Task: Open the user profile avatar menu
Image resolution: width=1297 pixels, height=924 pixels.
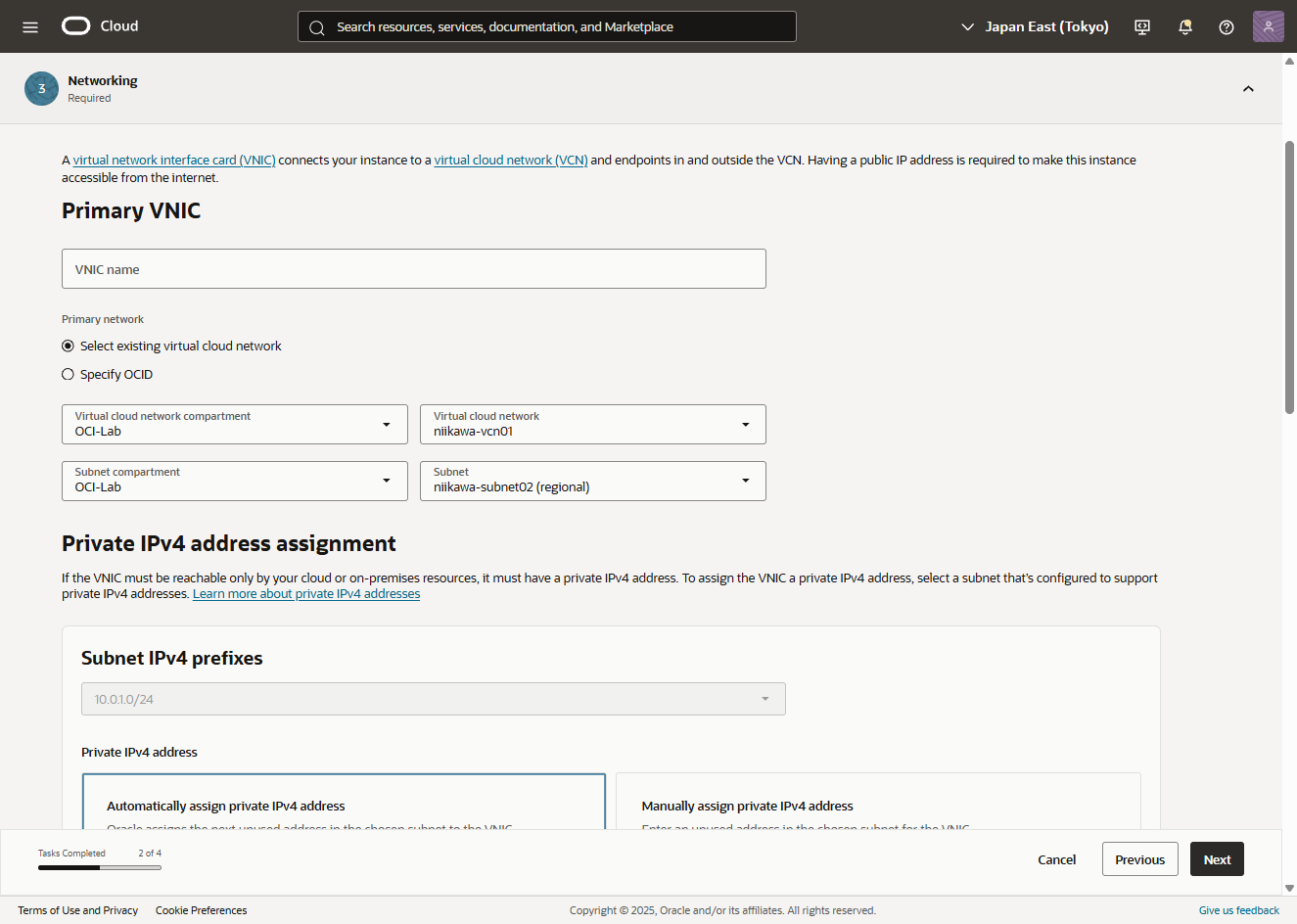Action: tap(1268, 26)
